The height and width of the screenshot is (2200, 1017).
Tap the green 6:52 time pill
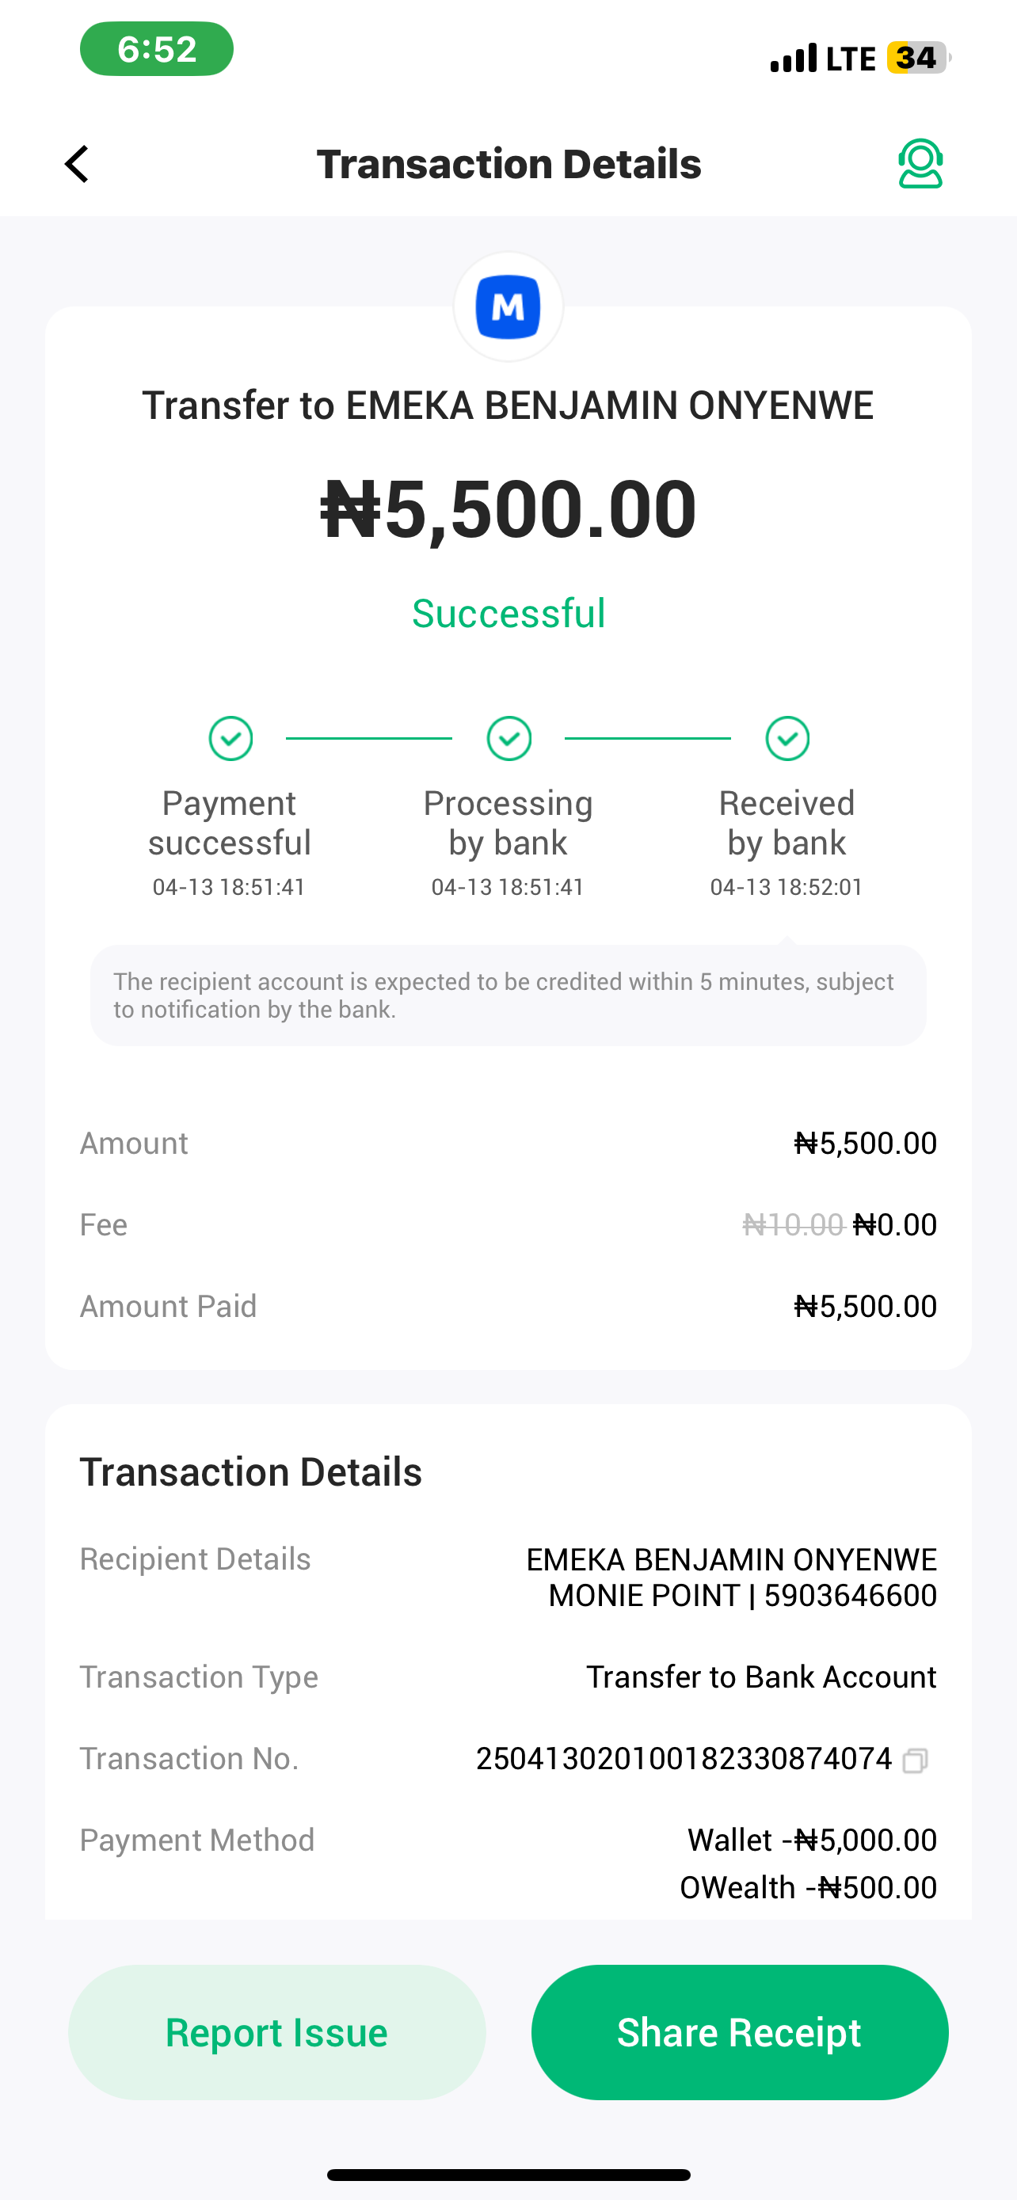click(156, 50)
